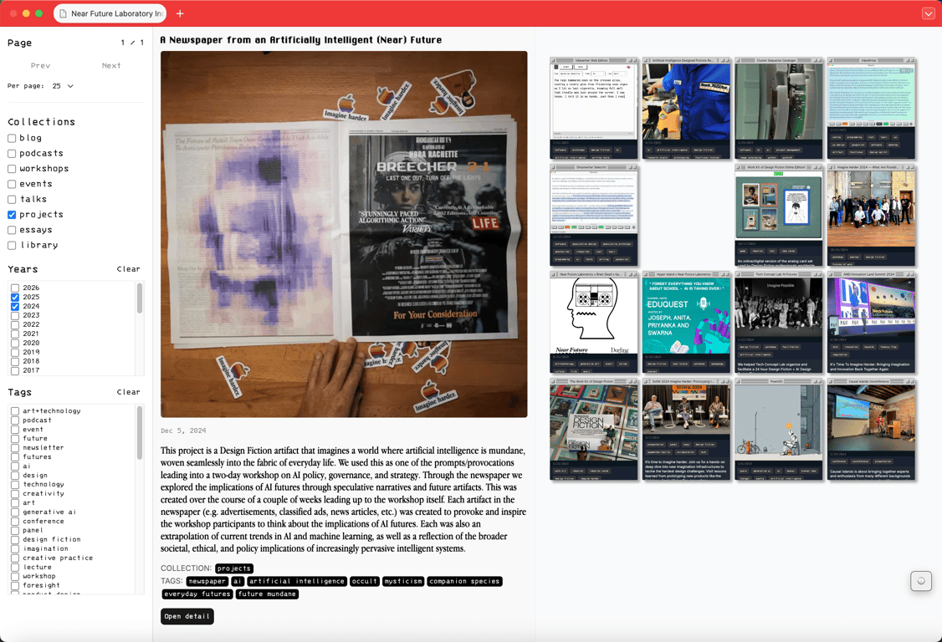Viewport: 942px width, 642px height.
Task: Click the page icon on Near Future Laboratory tab
Action: 63,13
